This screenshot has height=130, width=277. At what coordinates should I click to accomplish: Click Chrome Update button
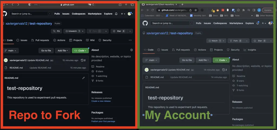point(268,10)
